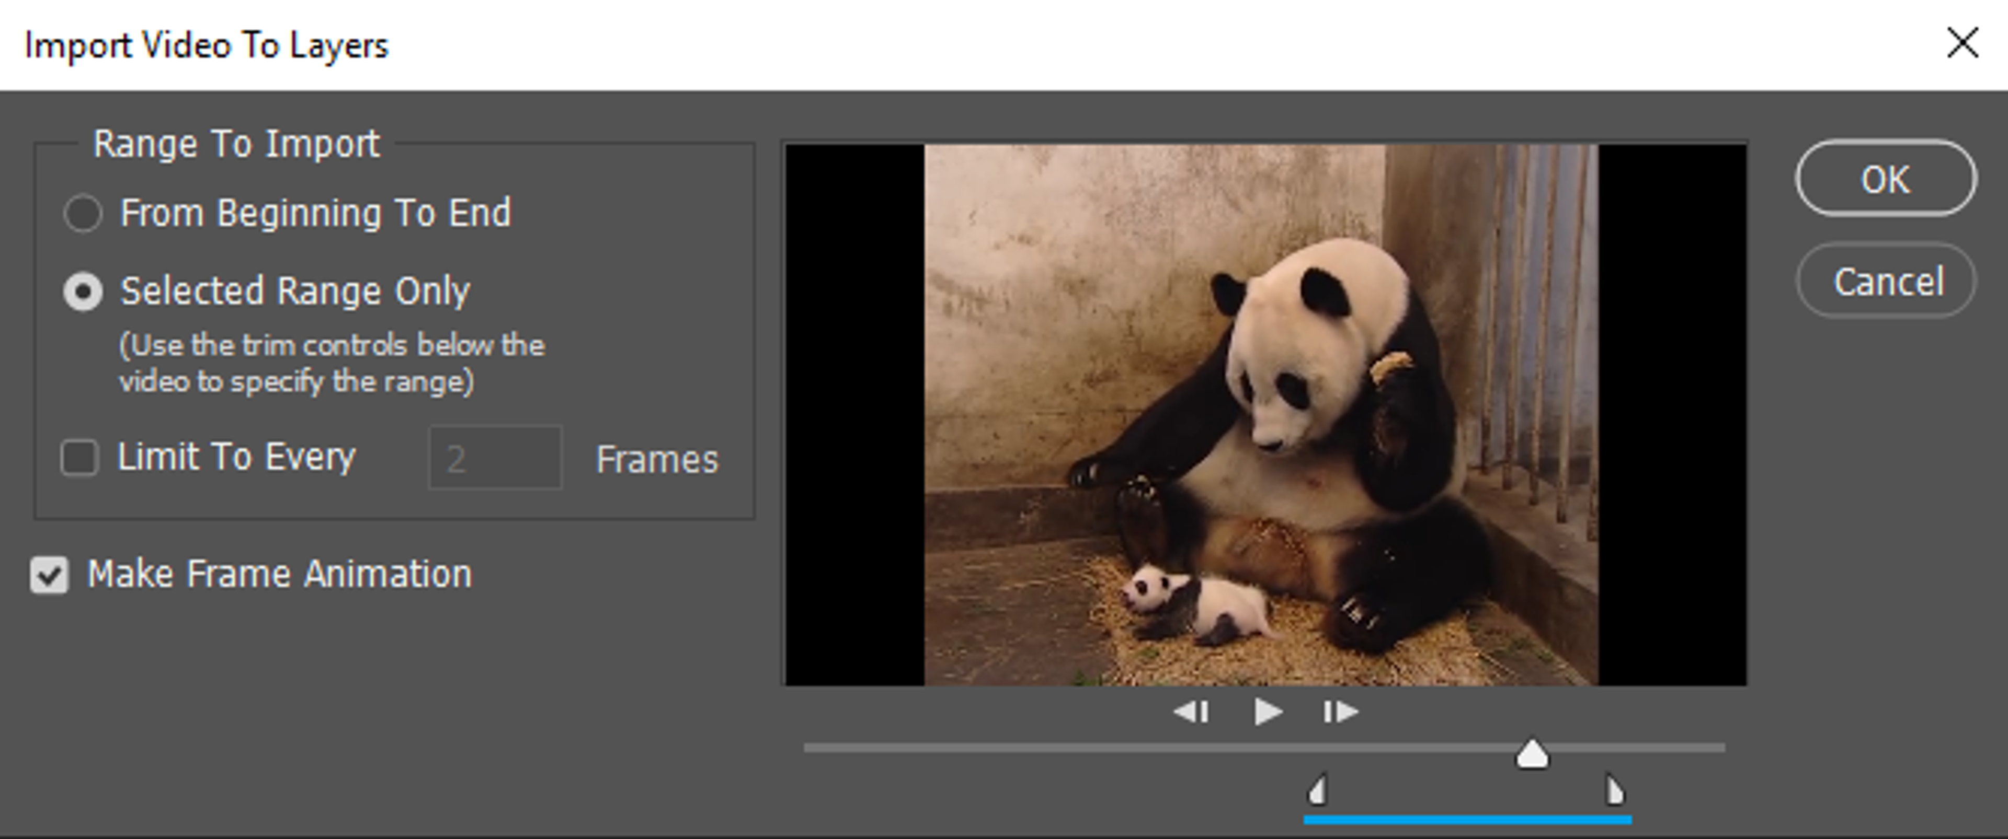The image size is (2008, 839).
Task: Click the playhead thumb on scrub bar
Action: coord(1532,755)
